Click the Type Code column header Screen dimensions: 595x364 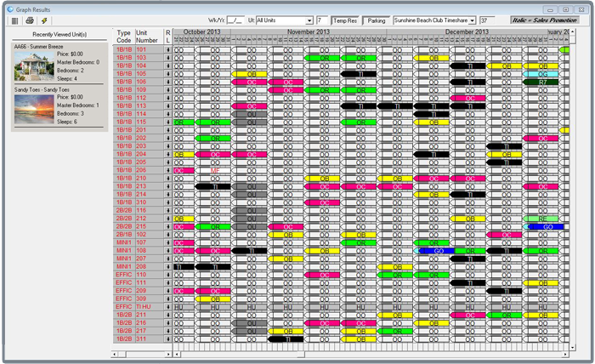pos(124,36)
